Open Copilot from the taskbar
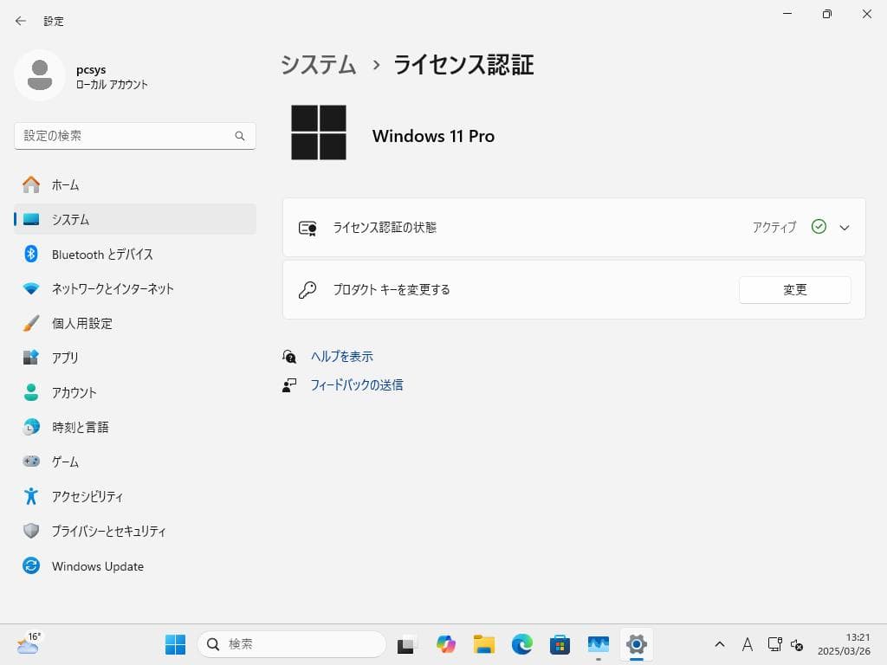The image size is (887, 665). pyautogui.click(x=444, y=644)
